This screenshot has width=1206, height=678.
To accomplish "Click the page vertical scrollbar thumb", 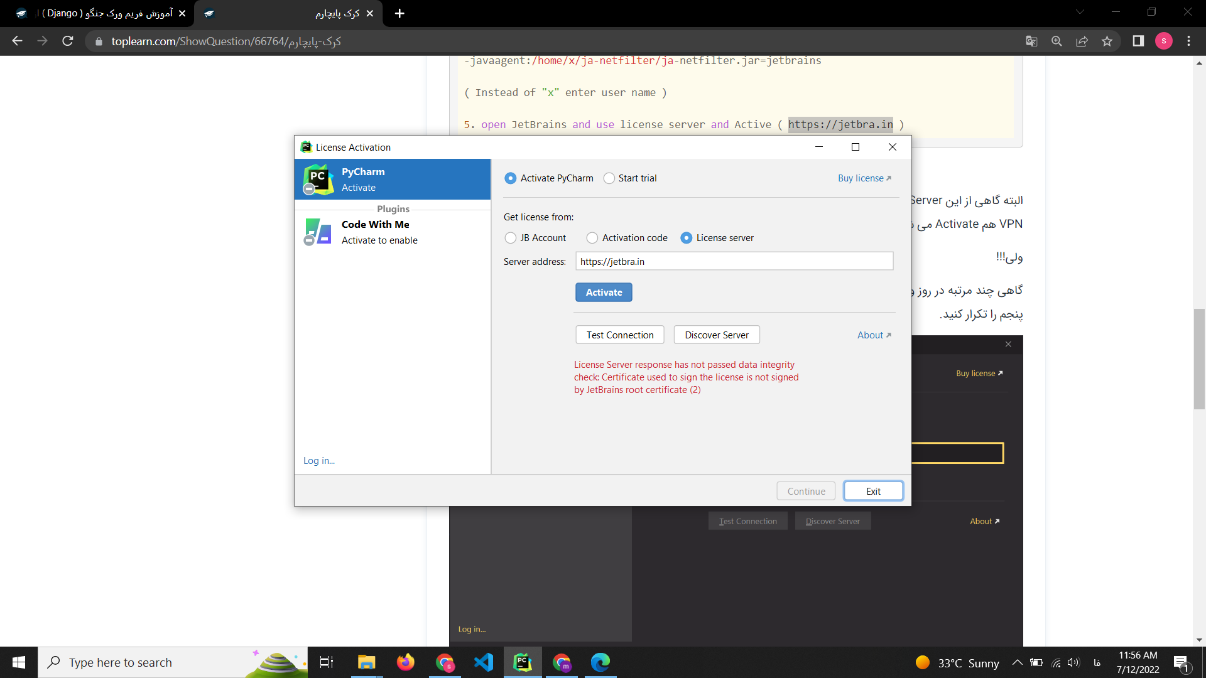I will [1199, 358].
